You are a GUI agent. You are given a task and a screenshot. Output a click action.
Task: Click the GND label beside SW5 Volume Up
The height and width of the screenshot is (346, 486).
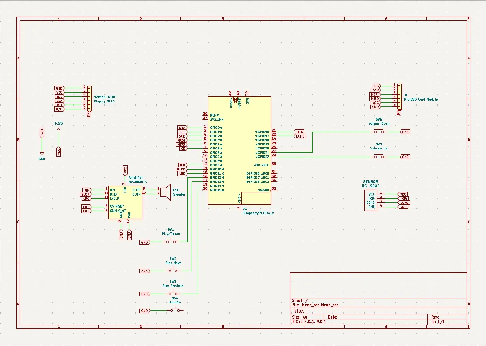tap(405, 157)
